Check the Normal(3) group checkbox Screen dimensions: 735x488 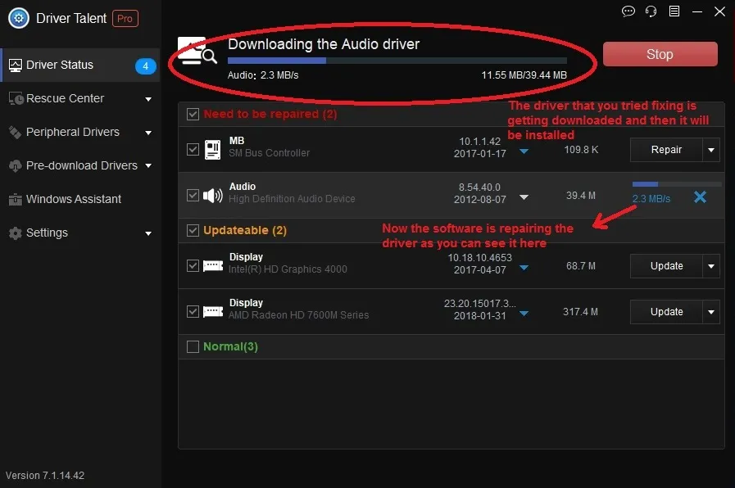[193, 346]
